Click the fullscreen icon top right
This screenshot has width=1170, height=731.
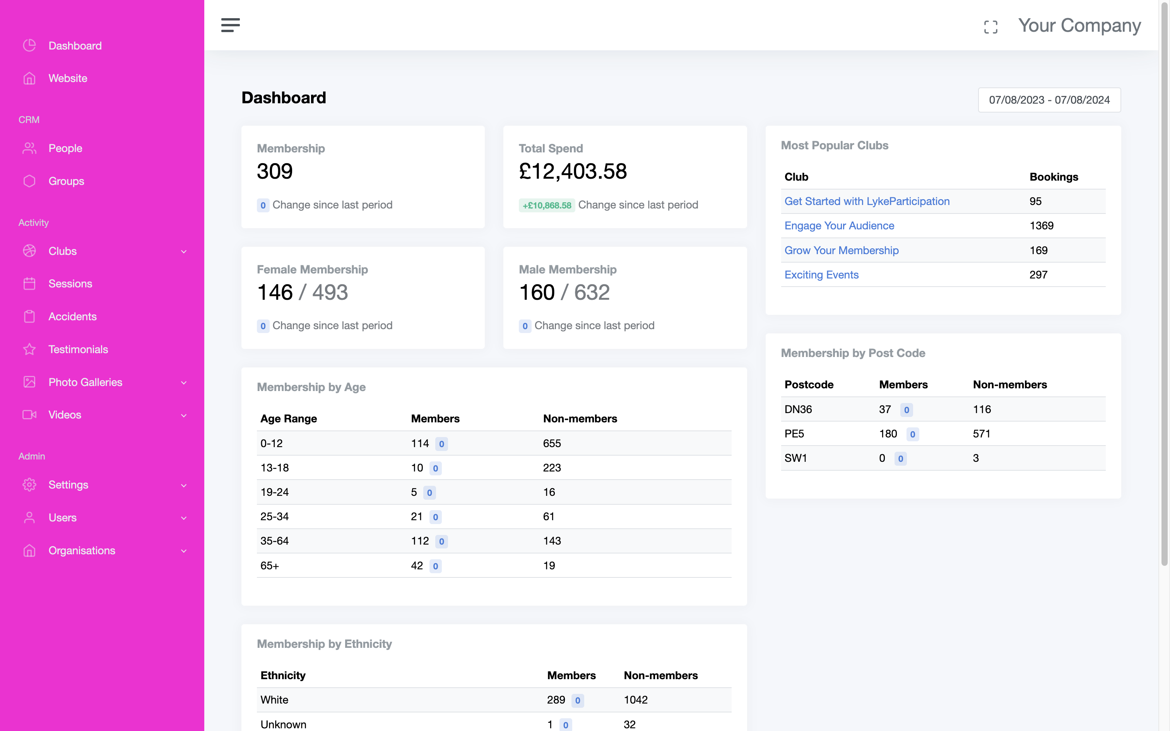click(x=990, y=25)
